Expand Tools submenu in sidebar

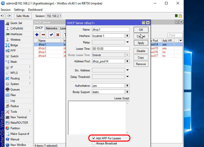click(x=30, y=111)
